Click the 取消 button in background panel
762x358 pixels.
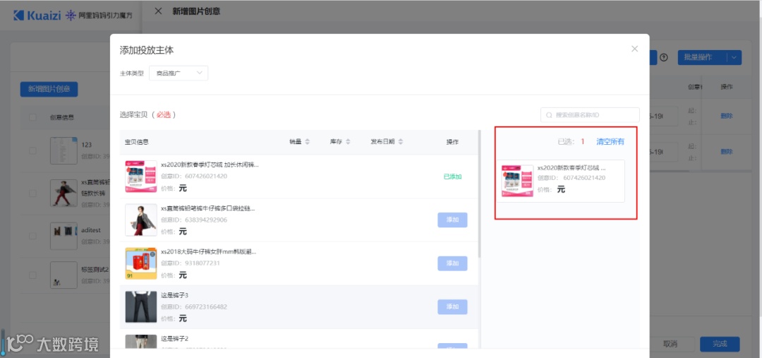(670, 344)
